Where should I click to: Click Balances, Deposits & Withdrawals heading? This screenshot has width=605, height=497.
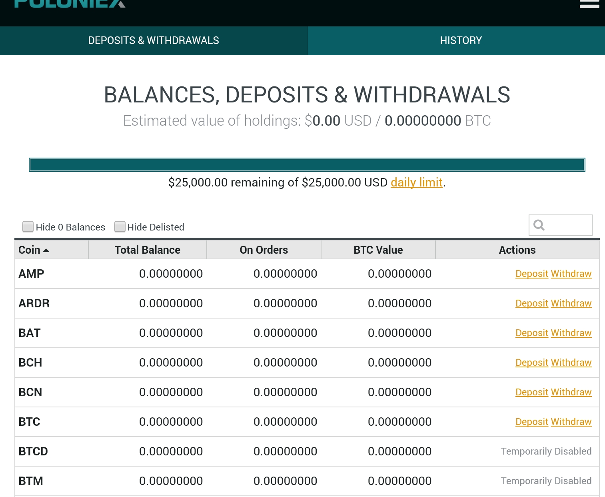point(307,95)
